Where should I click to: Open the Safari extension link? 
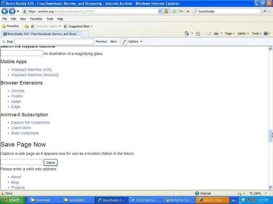click(16, 101)
